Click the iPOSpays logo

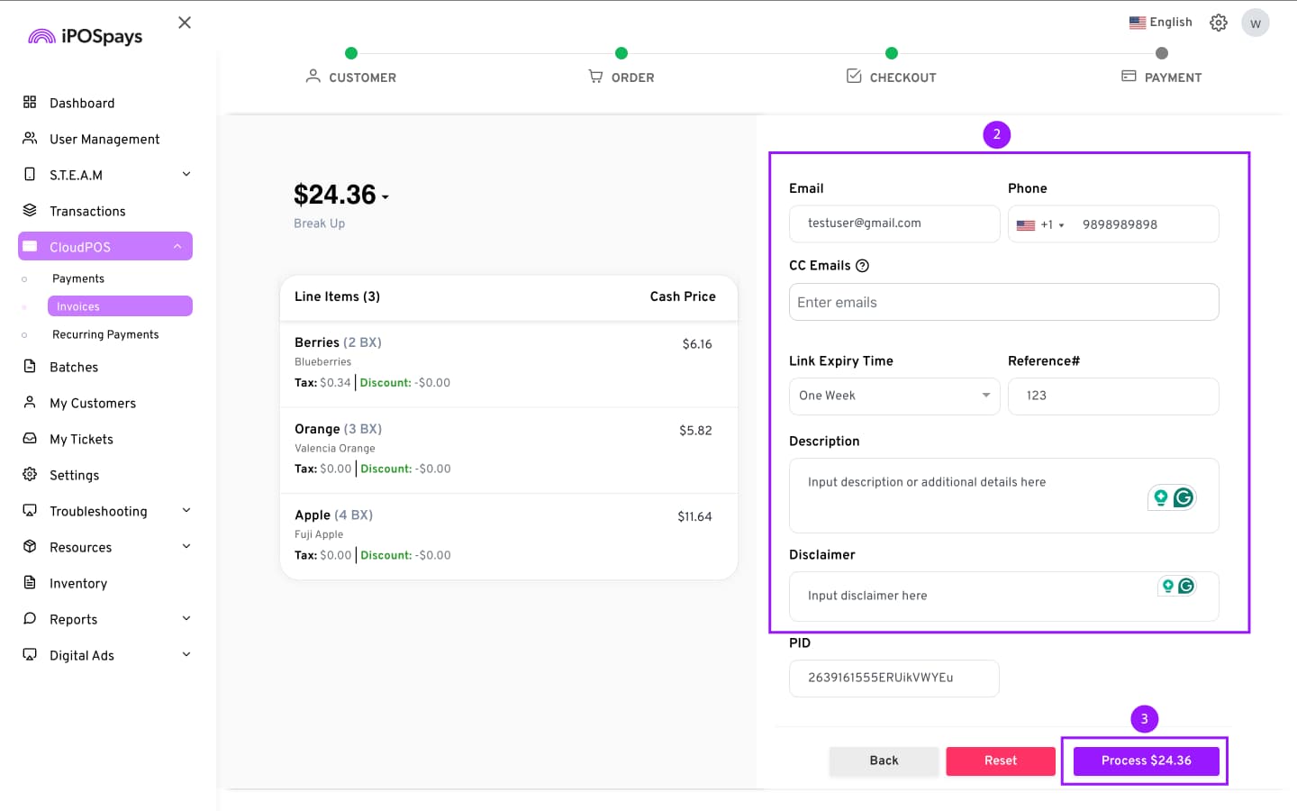86,36
